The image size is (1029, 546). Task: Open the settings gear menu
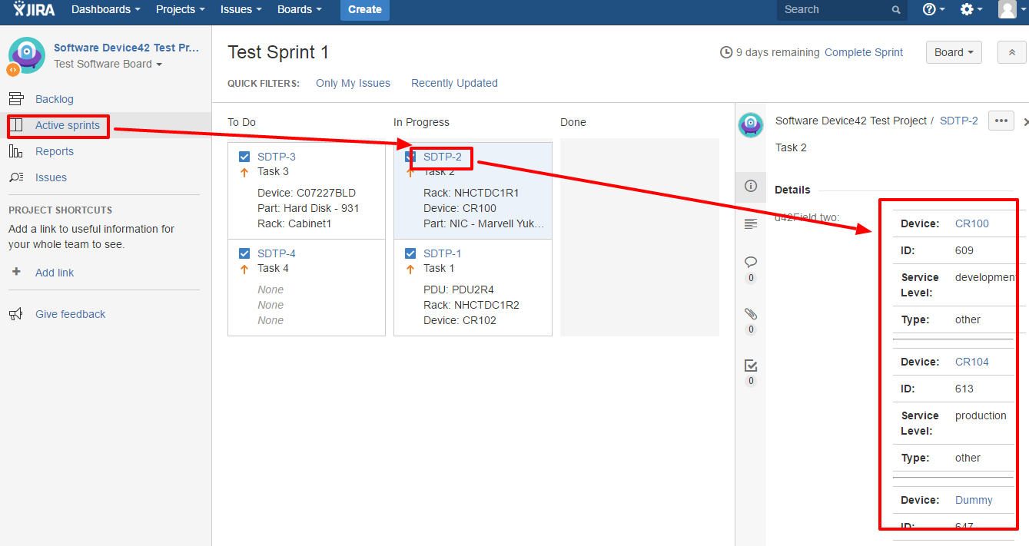pos(971,9)
